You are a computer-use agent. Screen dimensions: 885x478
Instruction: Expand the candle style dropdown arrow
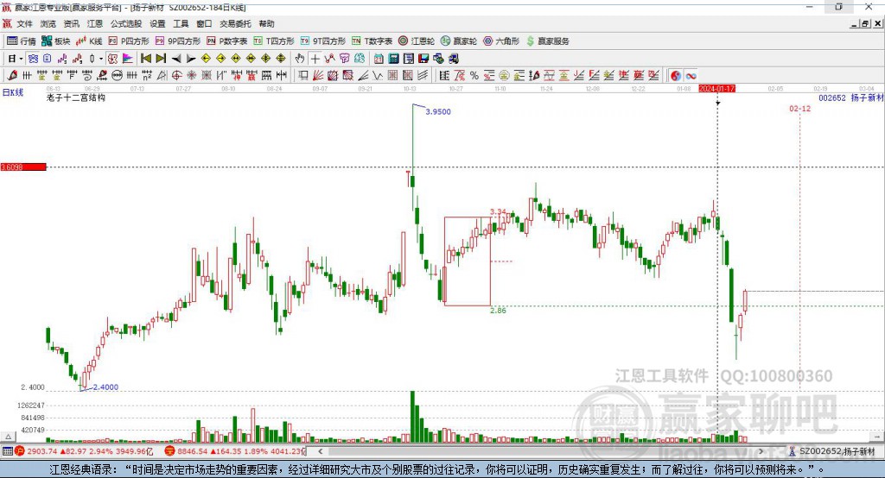[x=101, y=59]
